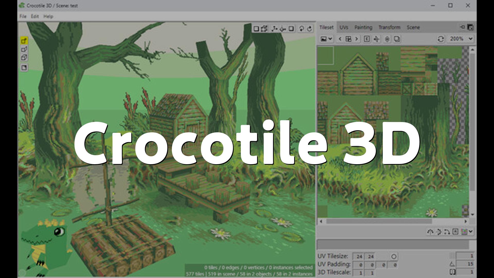
Task: Go to the next tileset
Action: (x=356, y=39)
